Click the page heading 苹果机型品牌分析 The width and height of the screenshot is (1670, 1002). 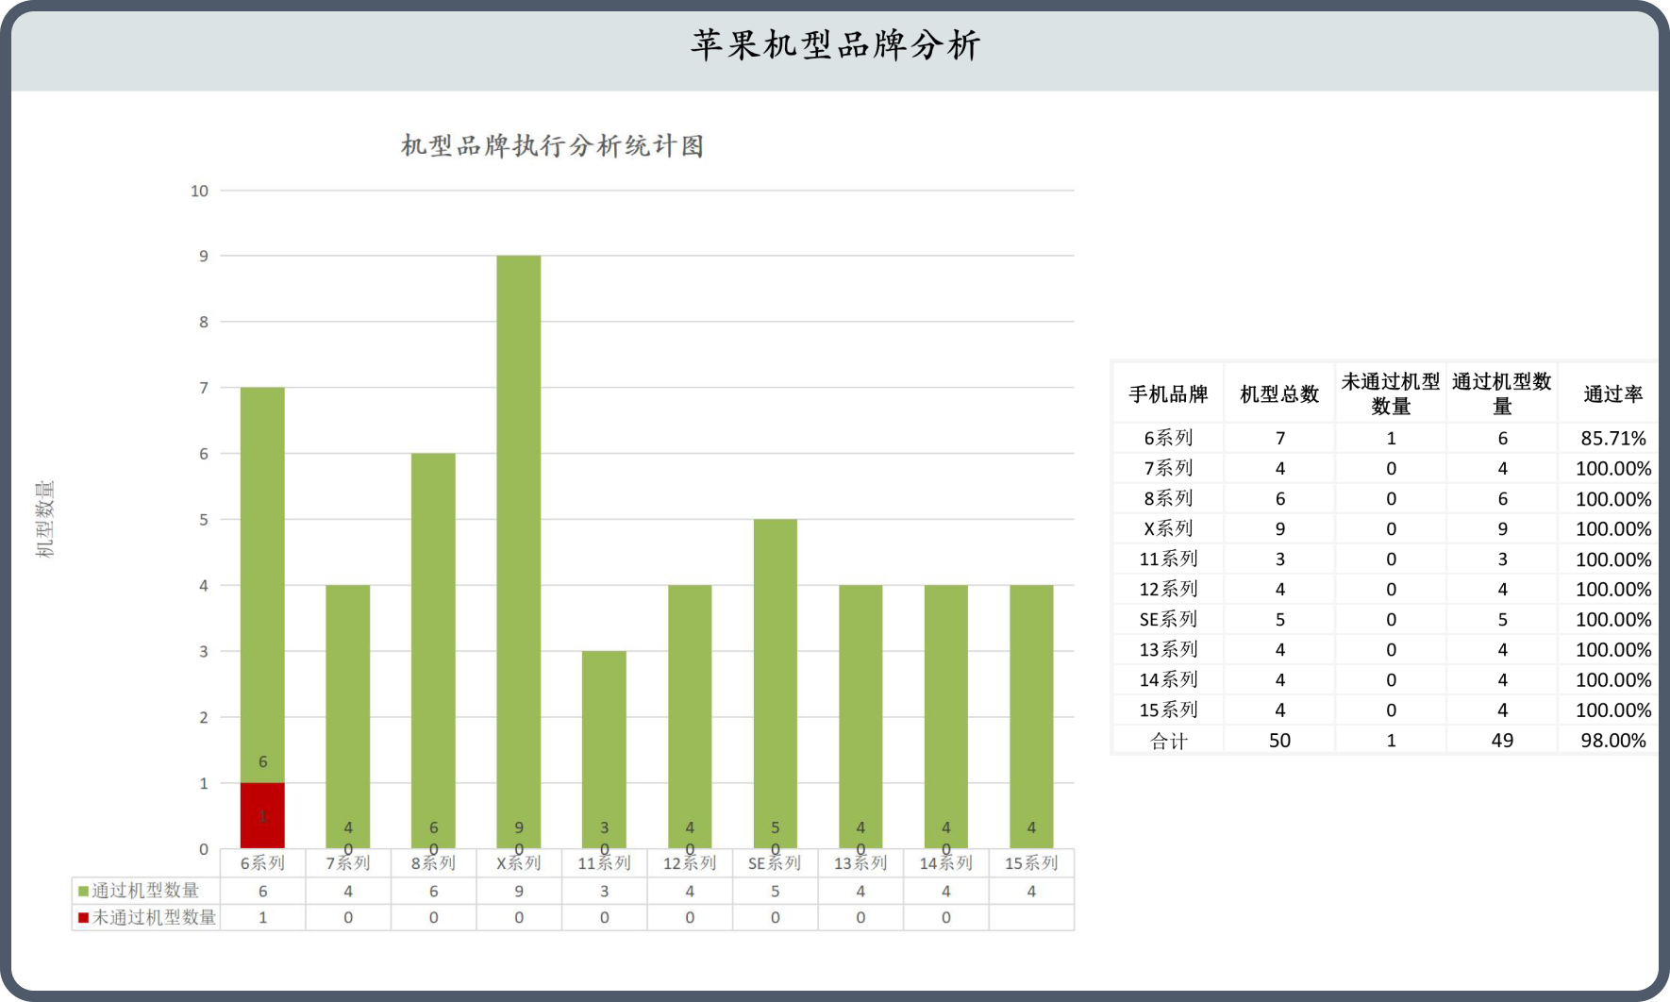tap(835, 45)
